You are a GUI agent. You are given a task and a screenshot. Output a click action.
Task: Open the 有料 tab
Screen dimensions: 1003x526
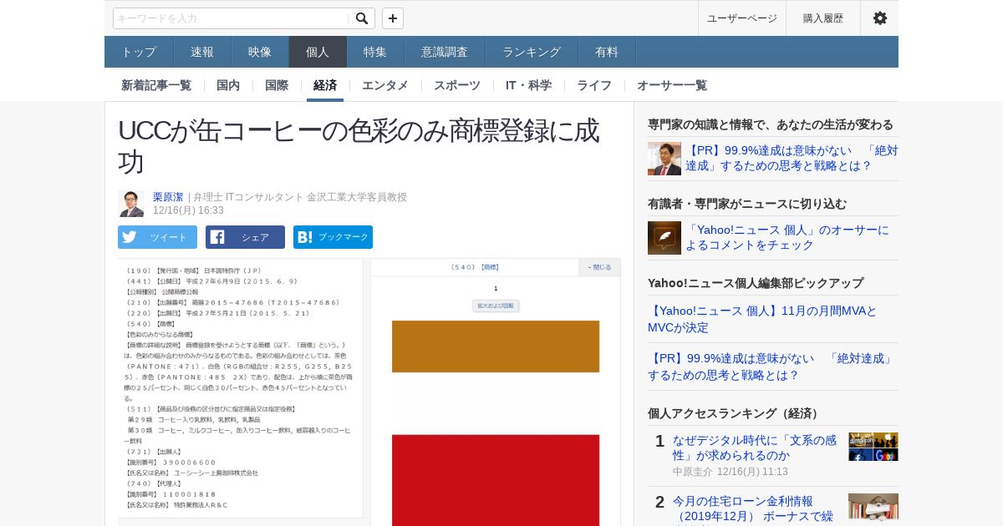point(607,52)
